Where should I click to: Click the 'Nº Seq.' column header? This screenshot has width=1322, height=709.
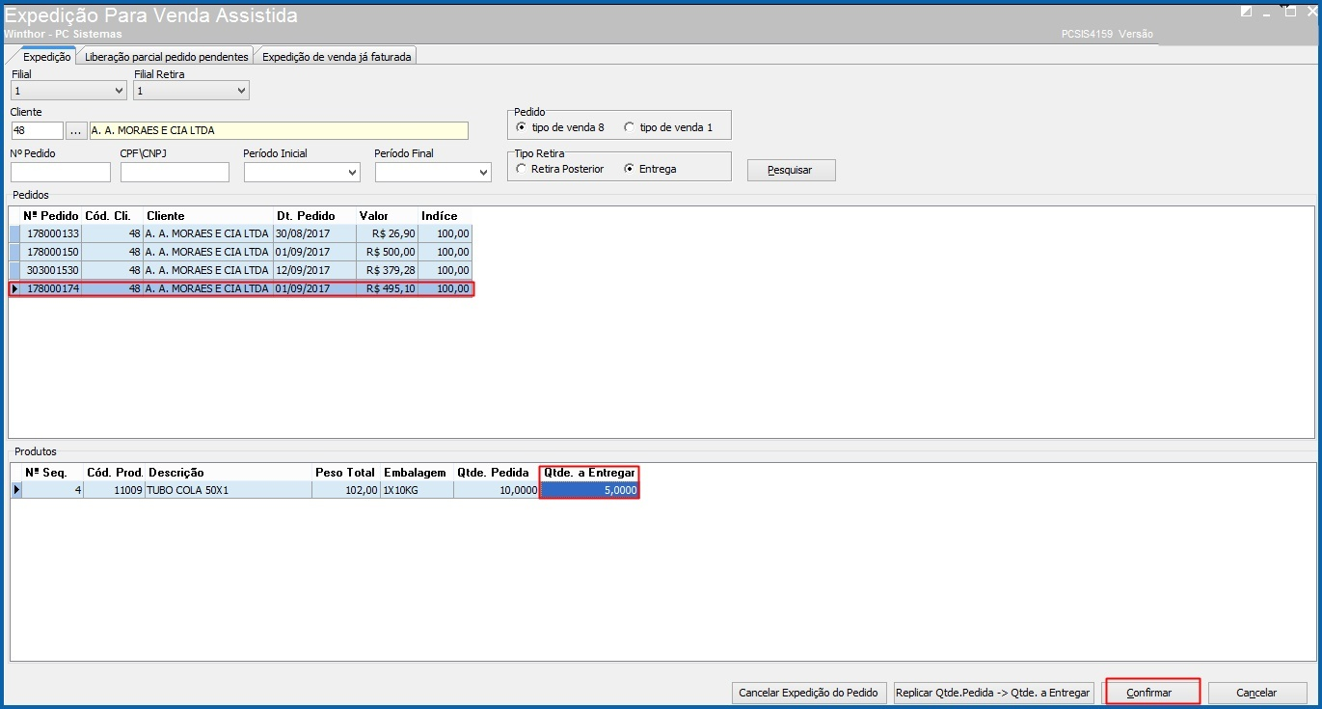tap(52, 473)
